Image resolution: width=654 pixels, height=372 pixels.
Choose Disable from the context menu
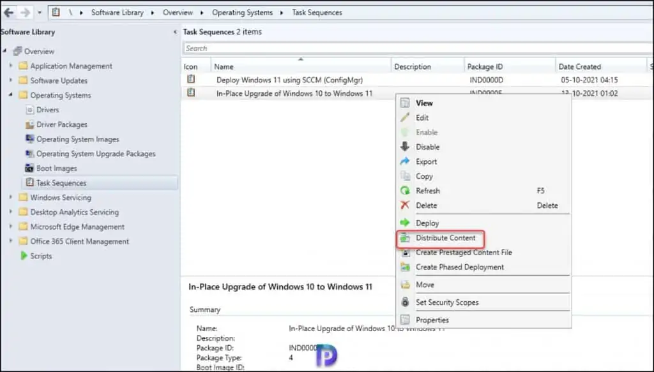click(x=484, y=147)
